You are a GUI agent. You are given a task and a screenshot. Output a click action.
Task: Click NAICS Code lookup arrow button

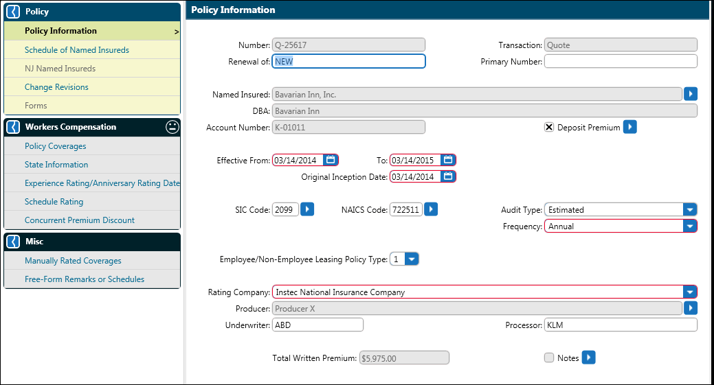[x=431, y=209]
